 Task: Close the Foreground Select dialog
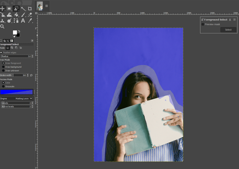[x=235, y=20]
